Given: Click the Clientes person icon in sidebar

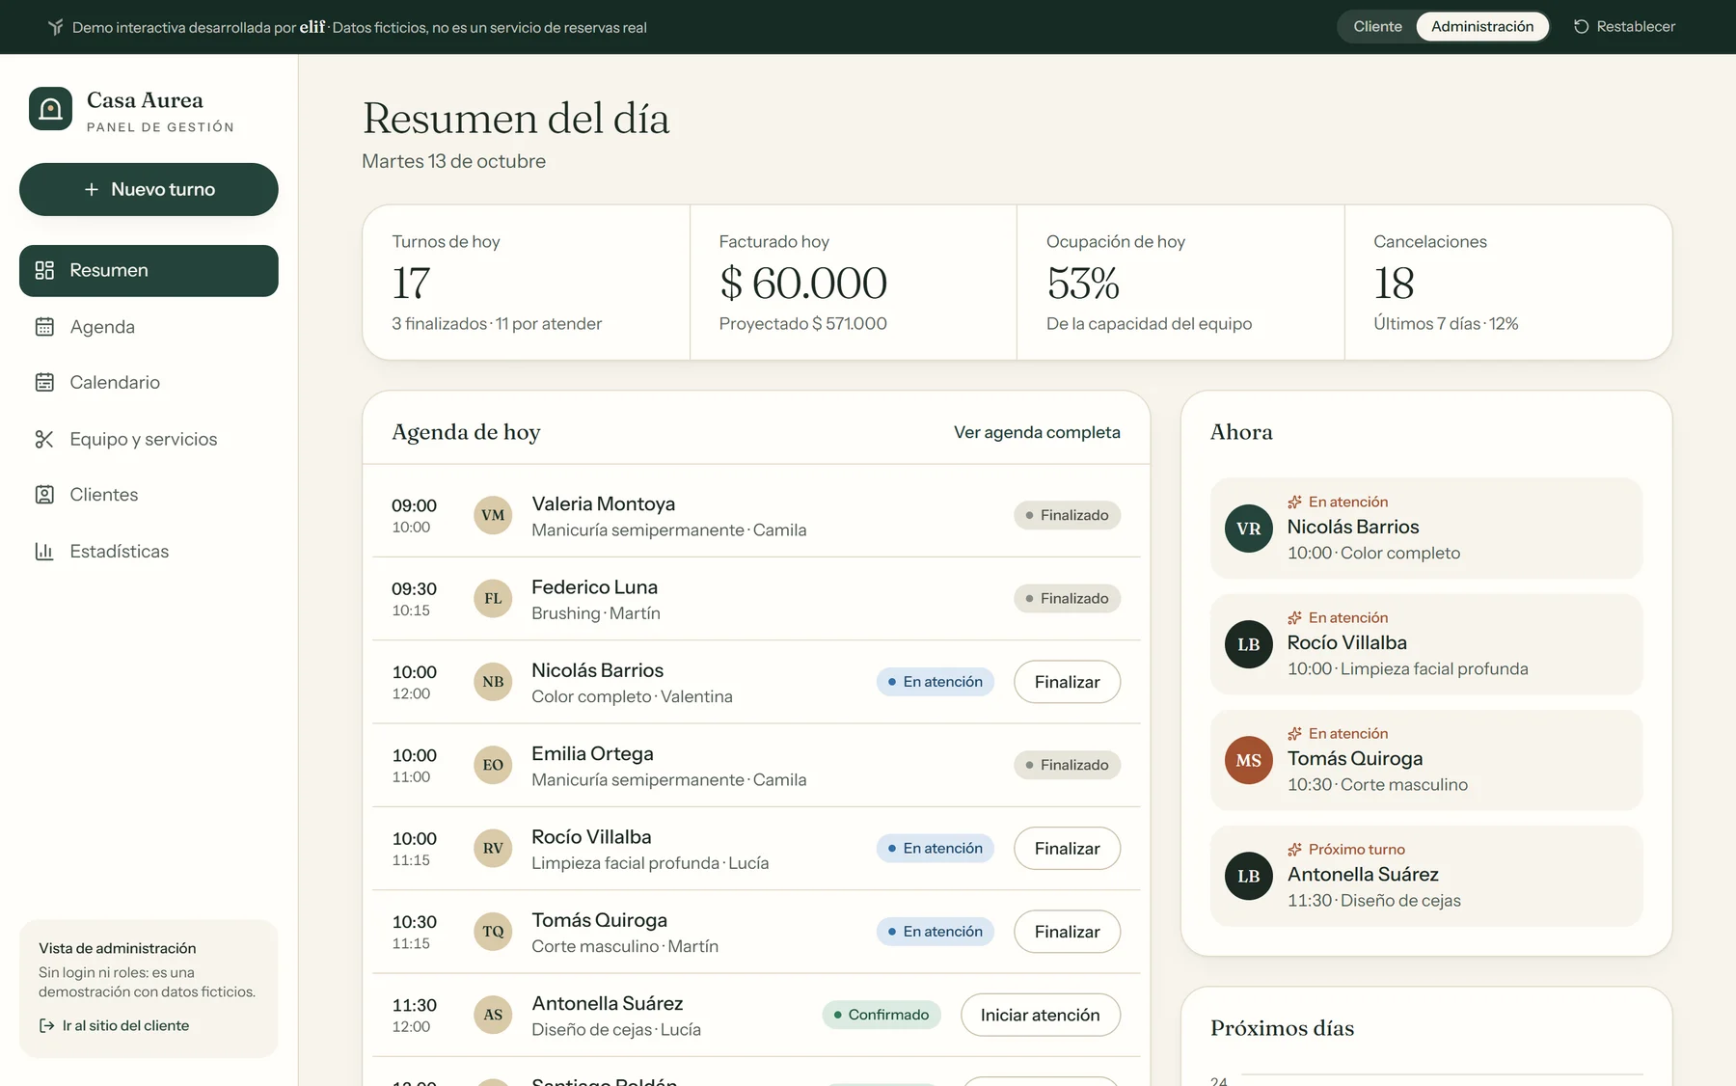Looking at the screenshot, I should (x=44, y=495).
